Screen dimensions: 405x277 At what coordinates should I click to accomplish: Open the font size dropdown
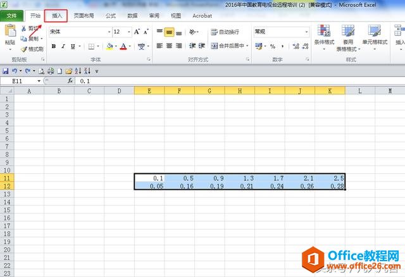(128, 31)
